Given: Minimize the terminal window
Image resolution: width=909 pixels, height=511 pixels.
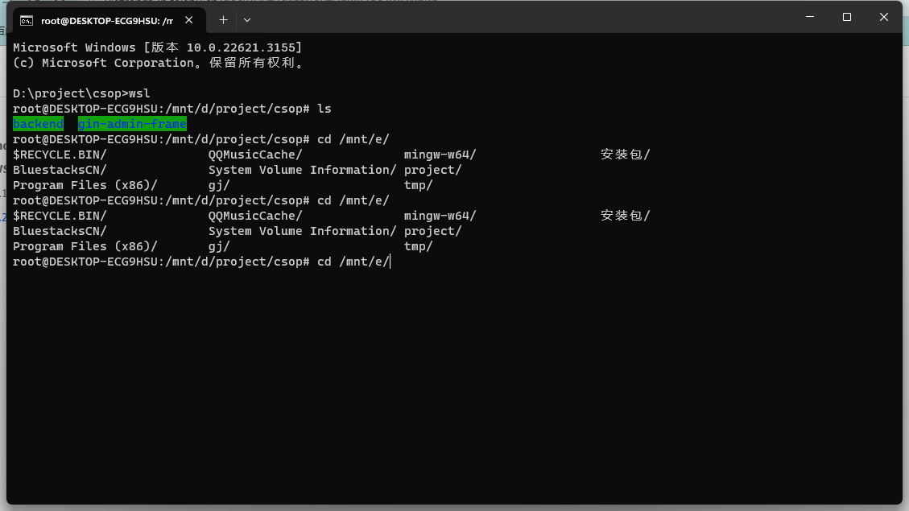Looking at the screenshot, I should pyautogui.click(x=810, y=17).
